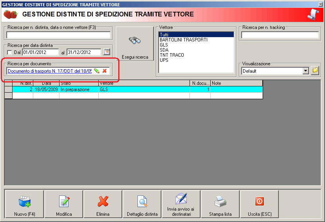The height and width of the screenshot is (222, 325).
Task: Click the Stato column header
Action: coord(79,83)
